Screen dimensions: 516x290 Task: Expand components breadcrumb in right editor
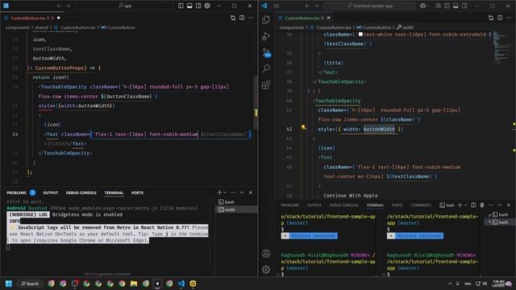[292, 27]
